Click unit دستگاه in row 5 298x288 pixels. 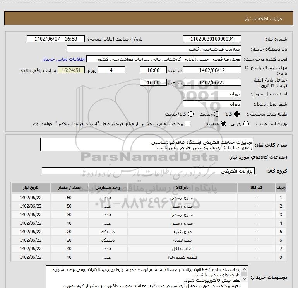point(108,232)
